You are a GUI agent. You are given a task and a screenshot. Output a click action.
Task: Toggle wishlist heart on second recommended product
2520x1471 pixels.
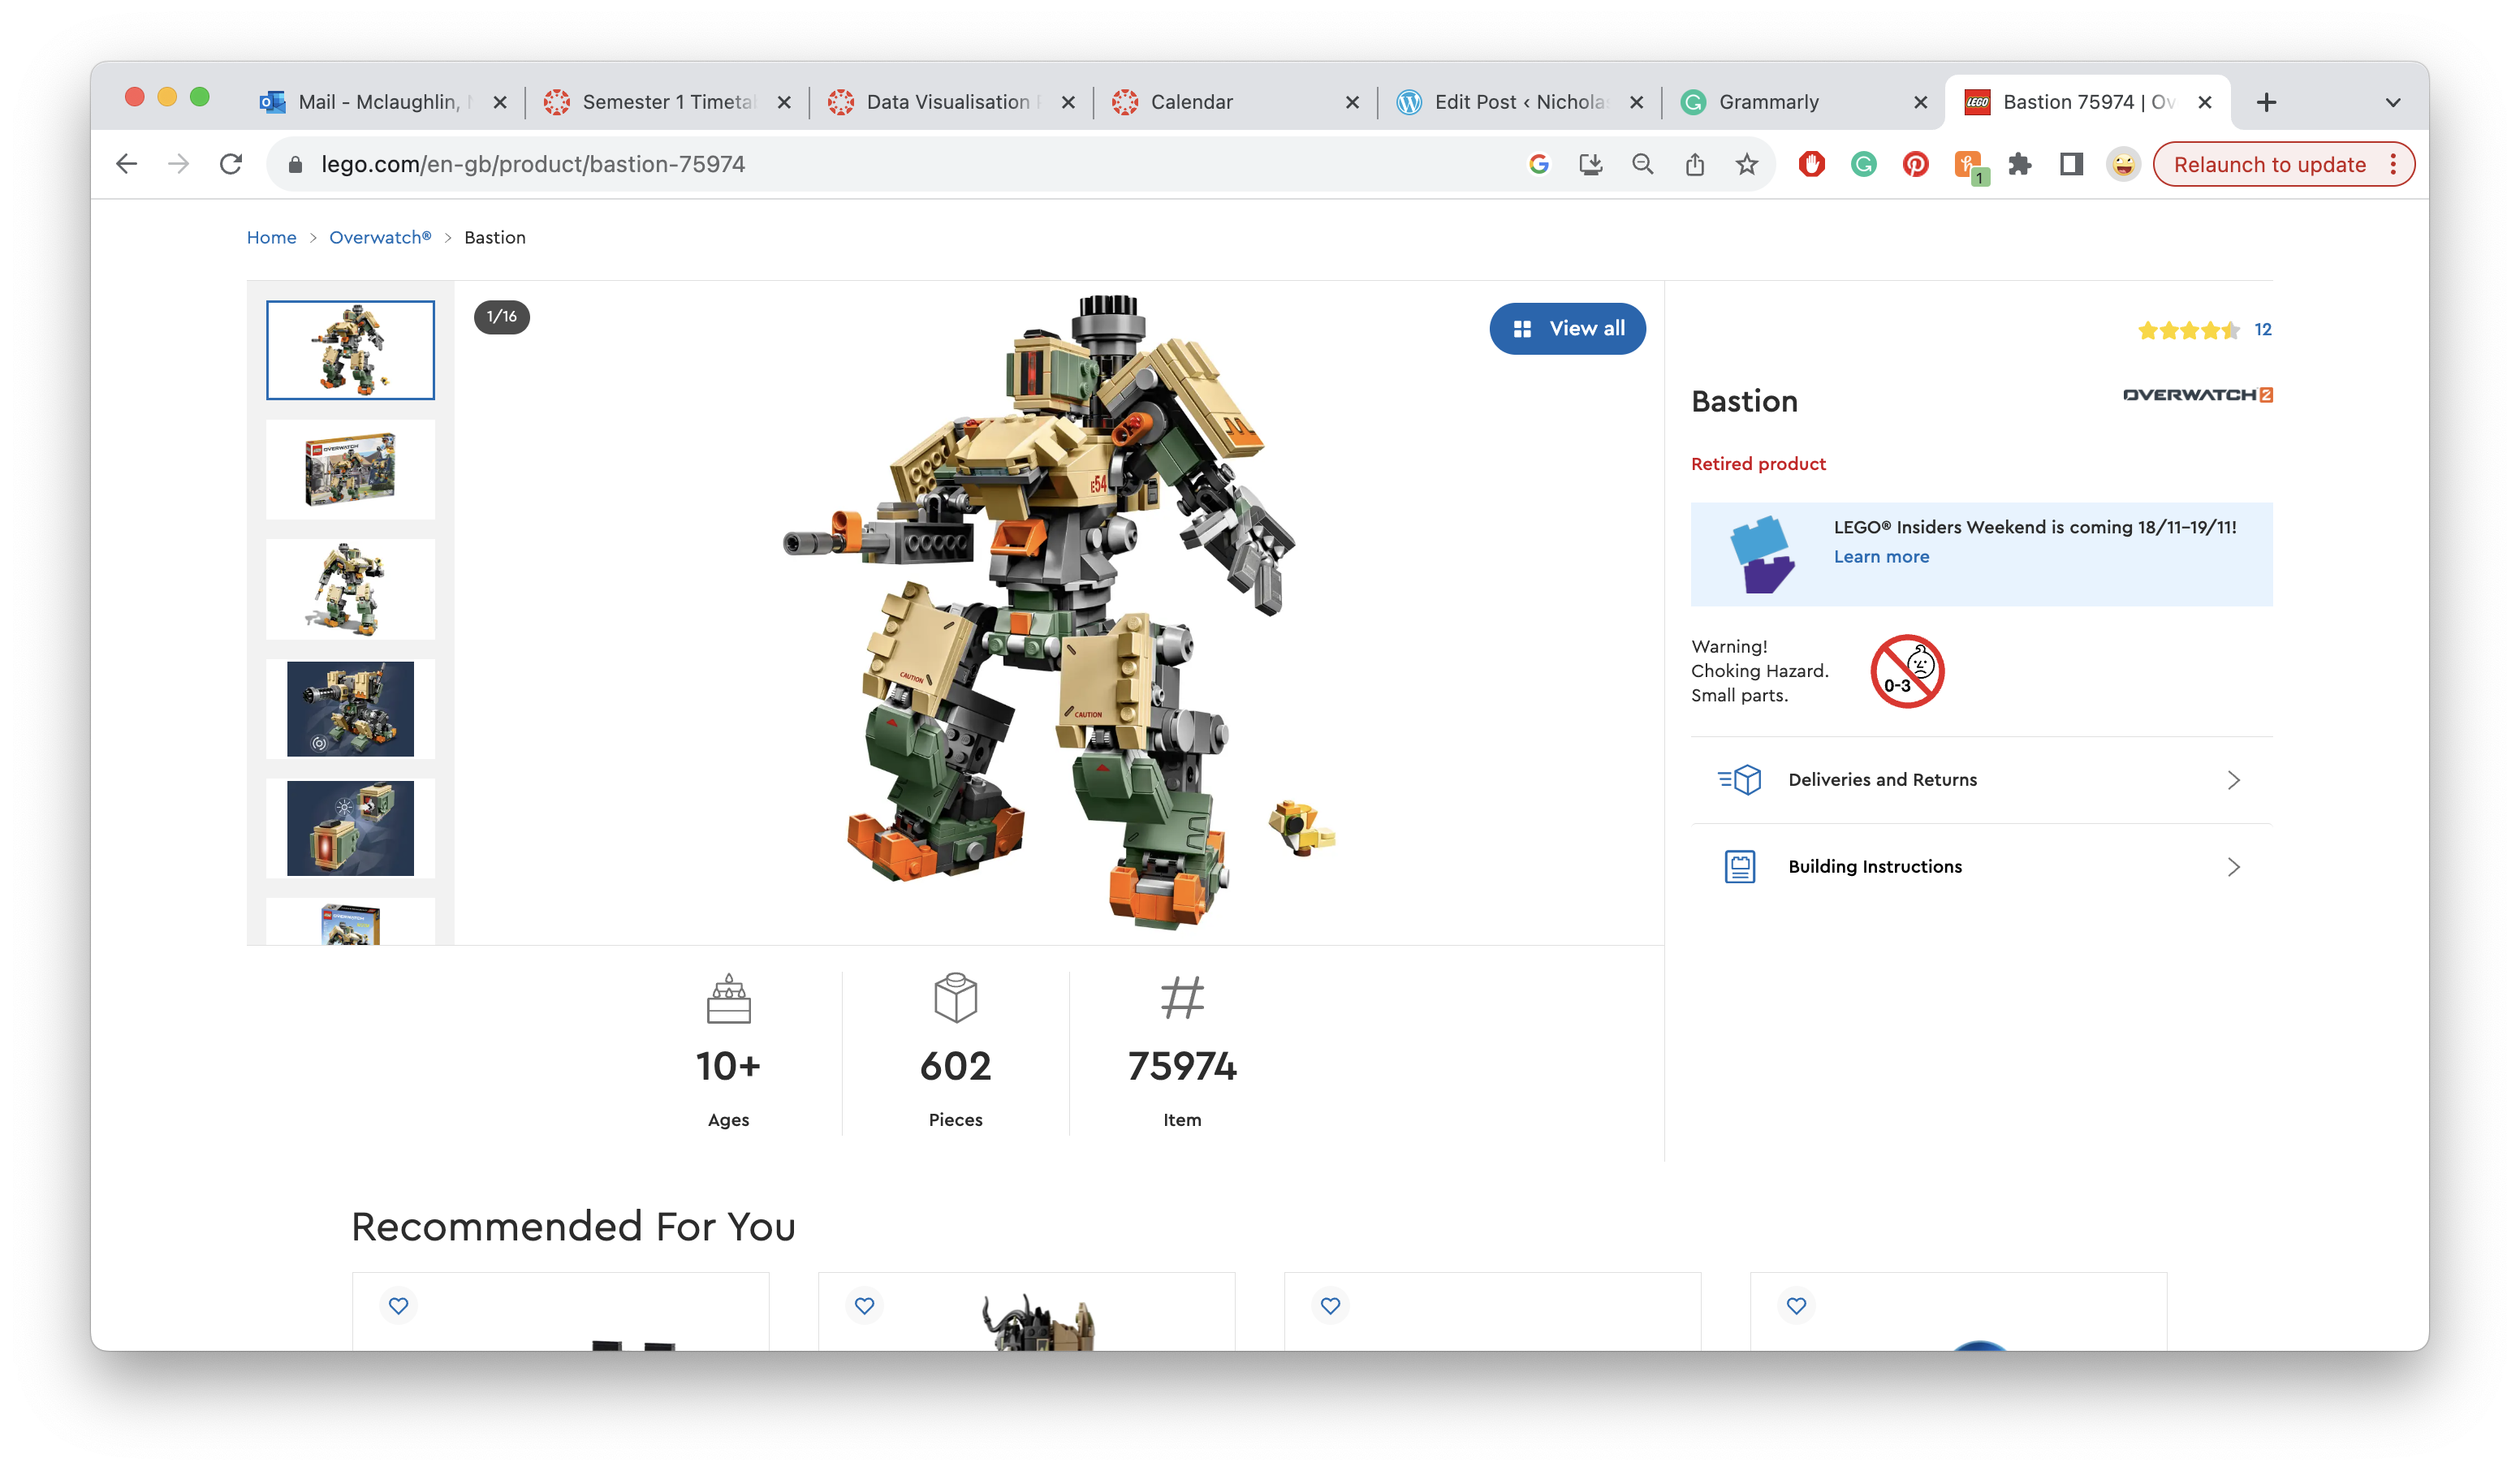coord(864,1305)
